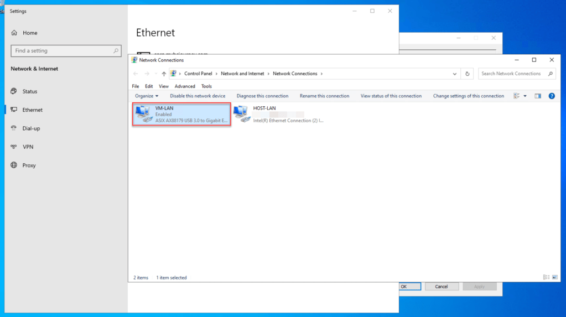Image resolution: width=566 pixels, height=317 pixels.
Task: Expand the change your view dropdown arrow
Action: (525, 96)
